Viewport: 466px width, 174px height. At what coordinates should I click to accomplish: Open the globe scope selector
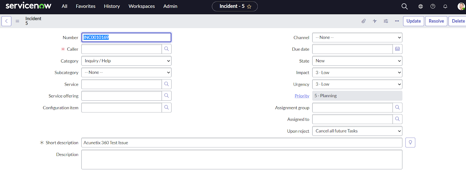(421, 6)
